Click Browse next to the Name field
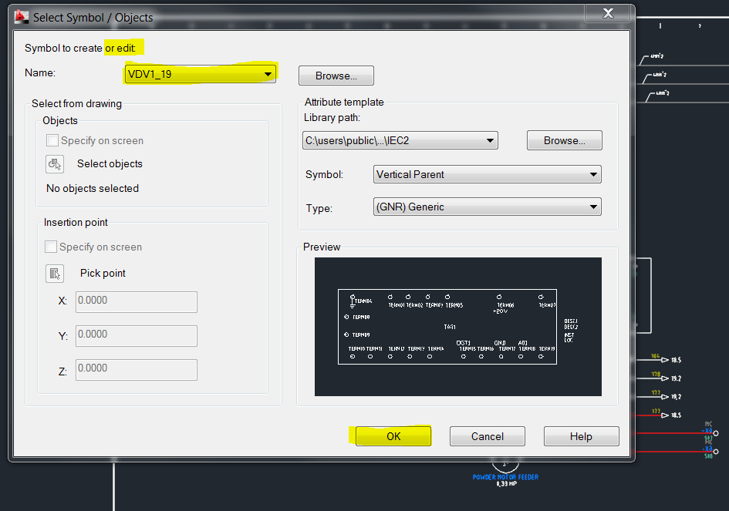This screenshot has height=511, width=729. 336,75
